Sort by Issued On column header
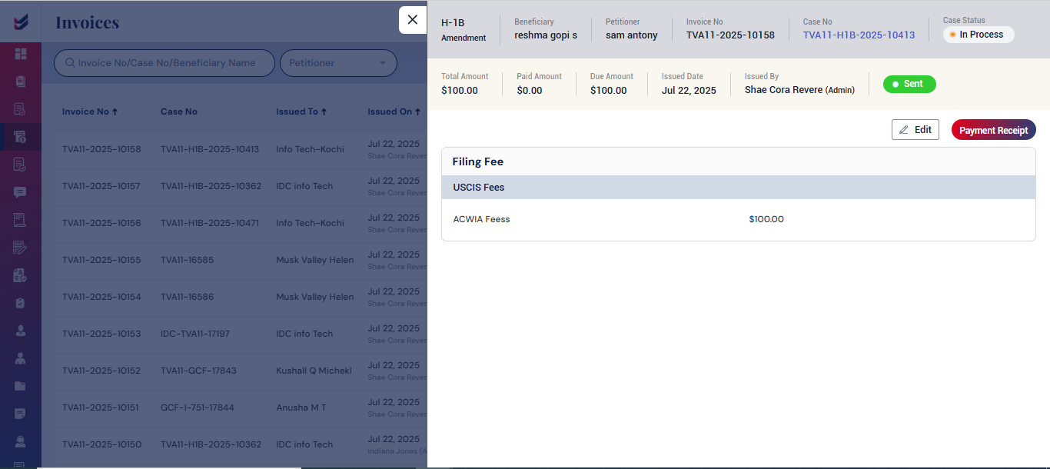The width and height of the screenshot is (1050, 469). click(x=394, y=111)
